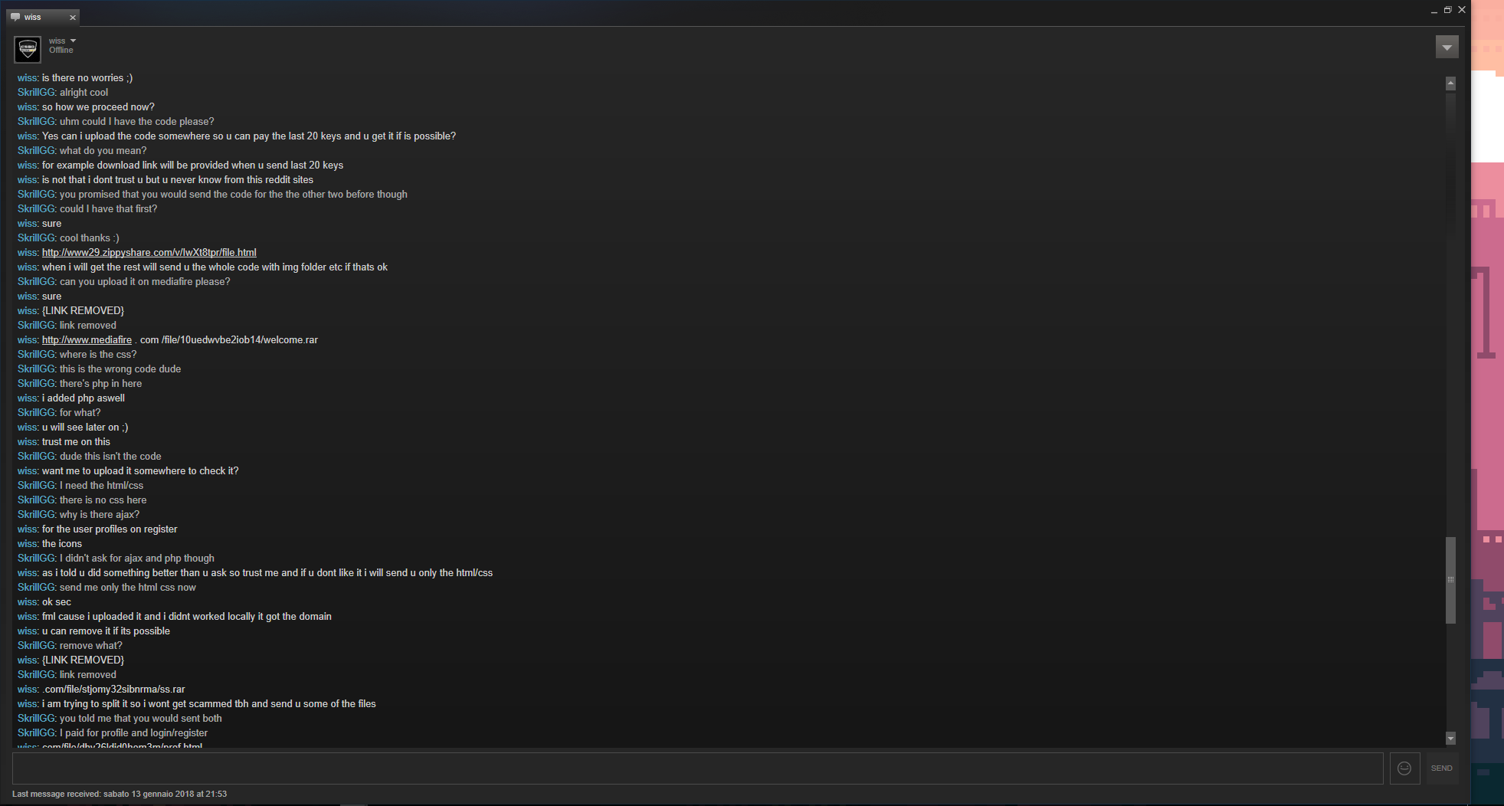Click the chat bubble icon on wiss tab
The image size is (1504, 806).
pyautogui.click(x=15, y=17)
